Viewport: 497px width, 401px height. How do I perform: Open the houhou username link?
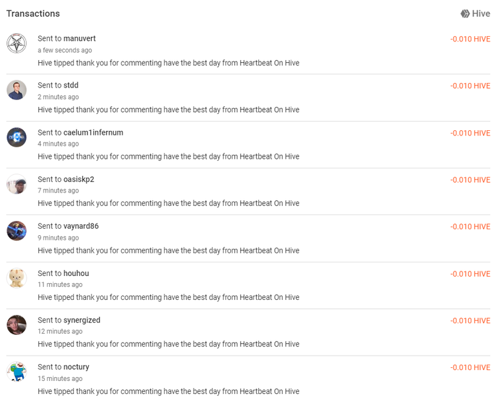pos(76,273)
